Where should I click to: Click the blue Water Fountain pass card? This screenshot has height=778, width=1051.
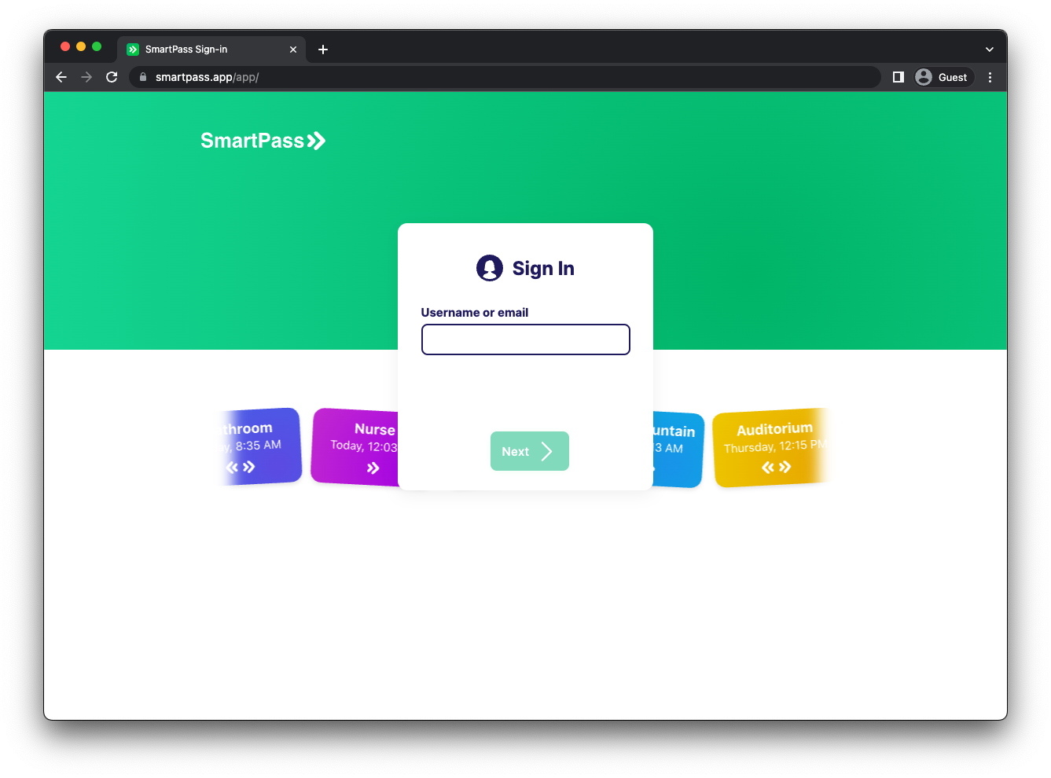[x=678, y=448]
